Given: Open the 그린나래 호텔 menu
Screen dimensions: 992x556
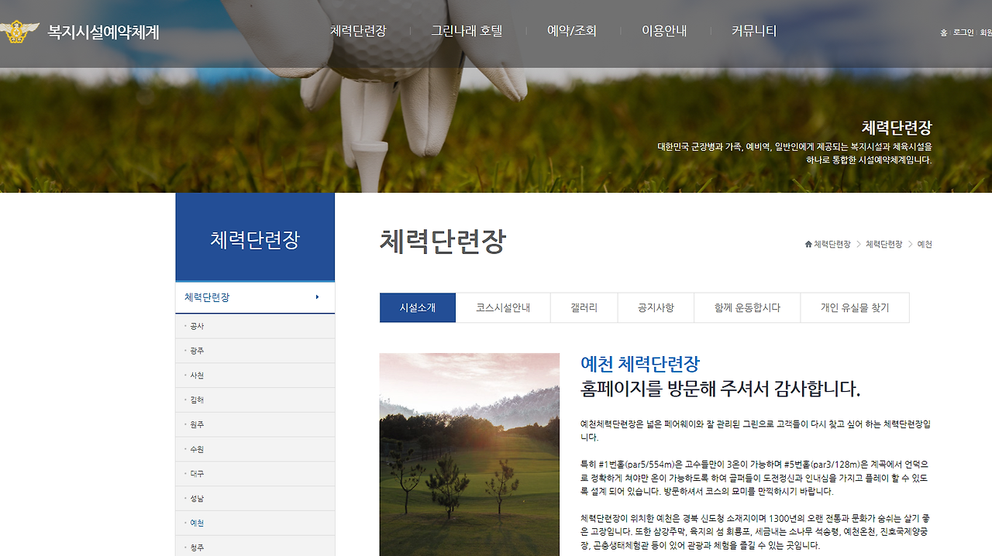Looking at the screenshot, I should point(467,31).
